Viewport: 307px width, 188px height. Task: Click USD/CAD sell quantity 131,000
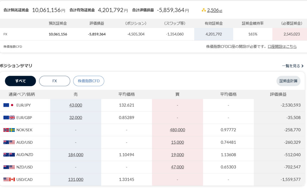76,179
